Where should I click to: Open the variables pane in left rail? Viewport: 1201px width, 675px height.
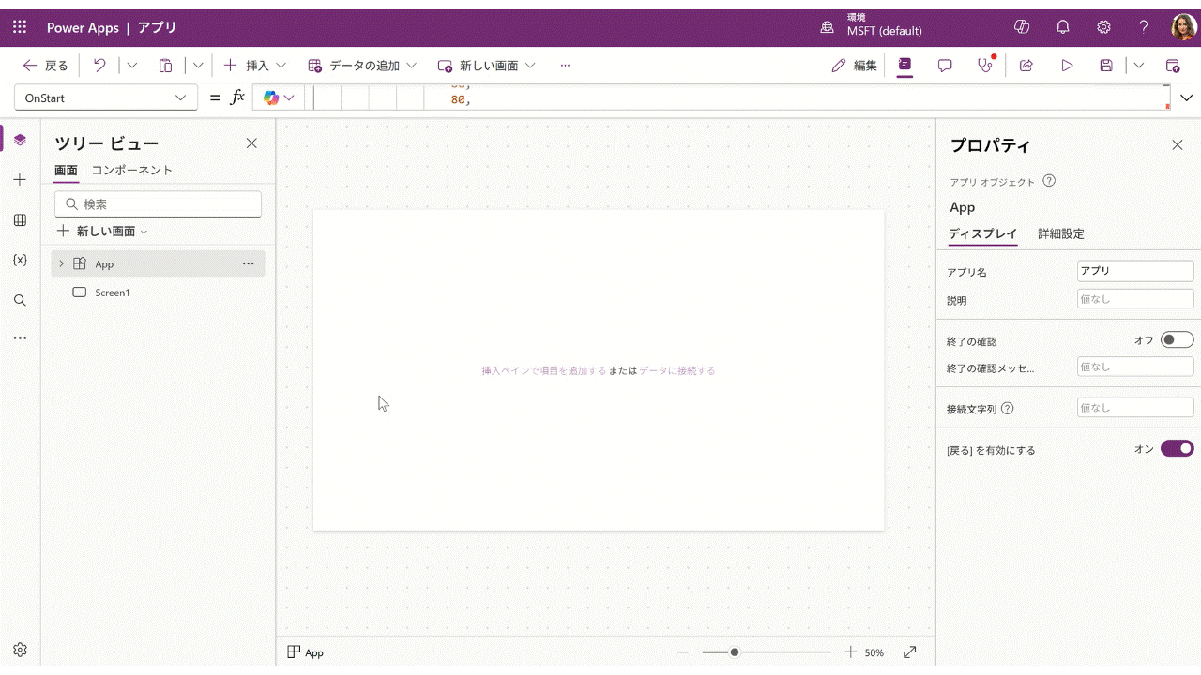click(20, 260)
